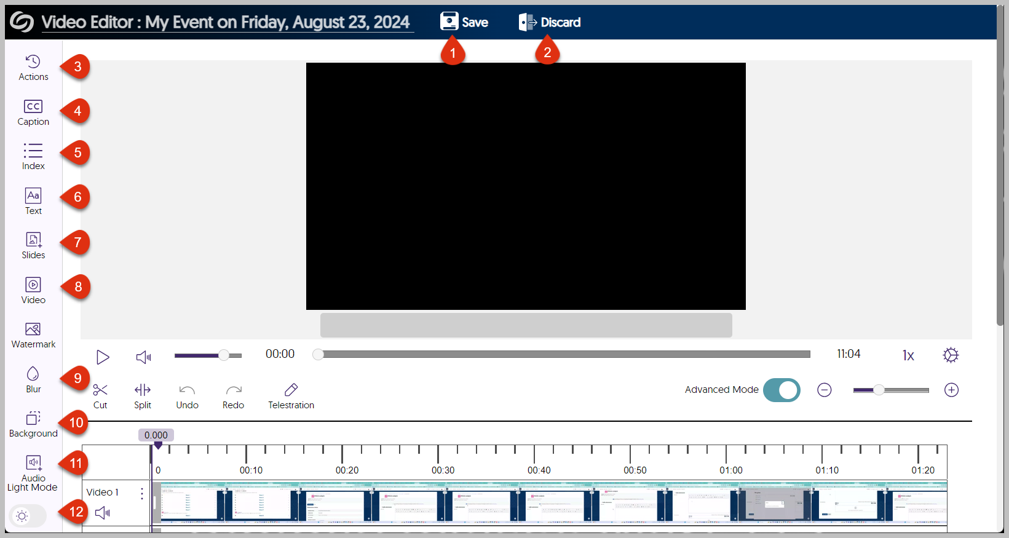The image size is (1009, 538).
Task: Zoom out the timeline with minus icon
Action: pyautogui.click(x=825, y=390)
